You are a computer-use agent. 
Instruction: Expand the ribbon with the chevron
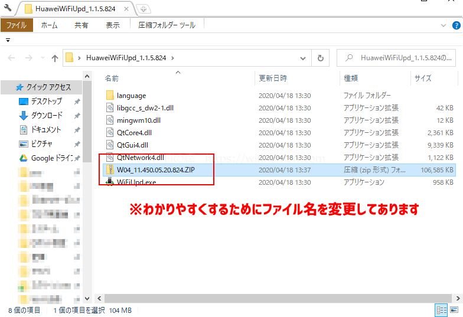[x=443, y=25]
